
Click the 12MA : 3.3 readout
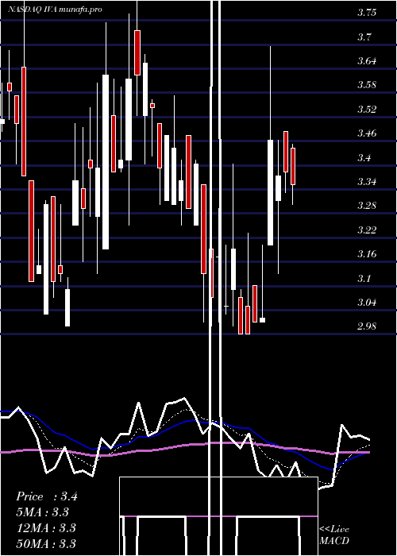46,528
